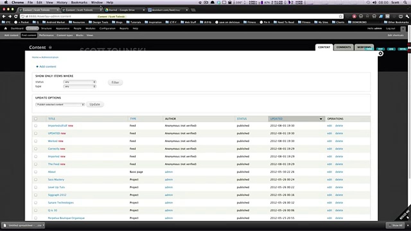The height and width of the screenshot is (231, 411).
Task: Tick the checkbox for Sass Mastery row
Action: pos(36,180)
